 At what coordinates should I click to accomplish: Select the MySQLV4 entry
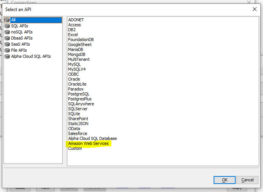click(77, 69)
